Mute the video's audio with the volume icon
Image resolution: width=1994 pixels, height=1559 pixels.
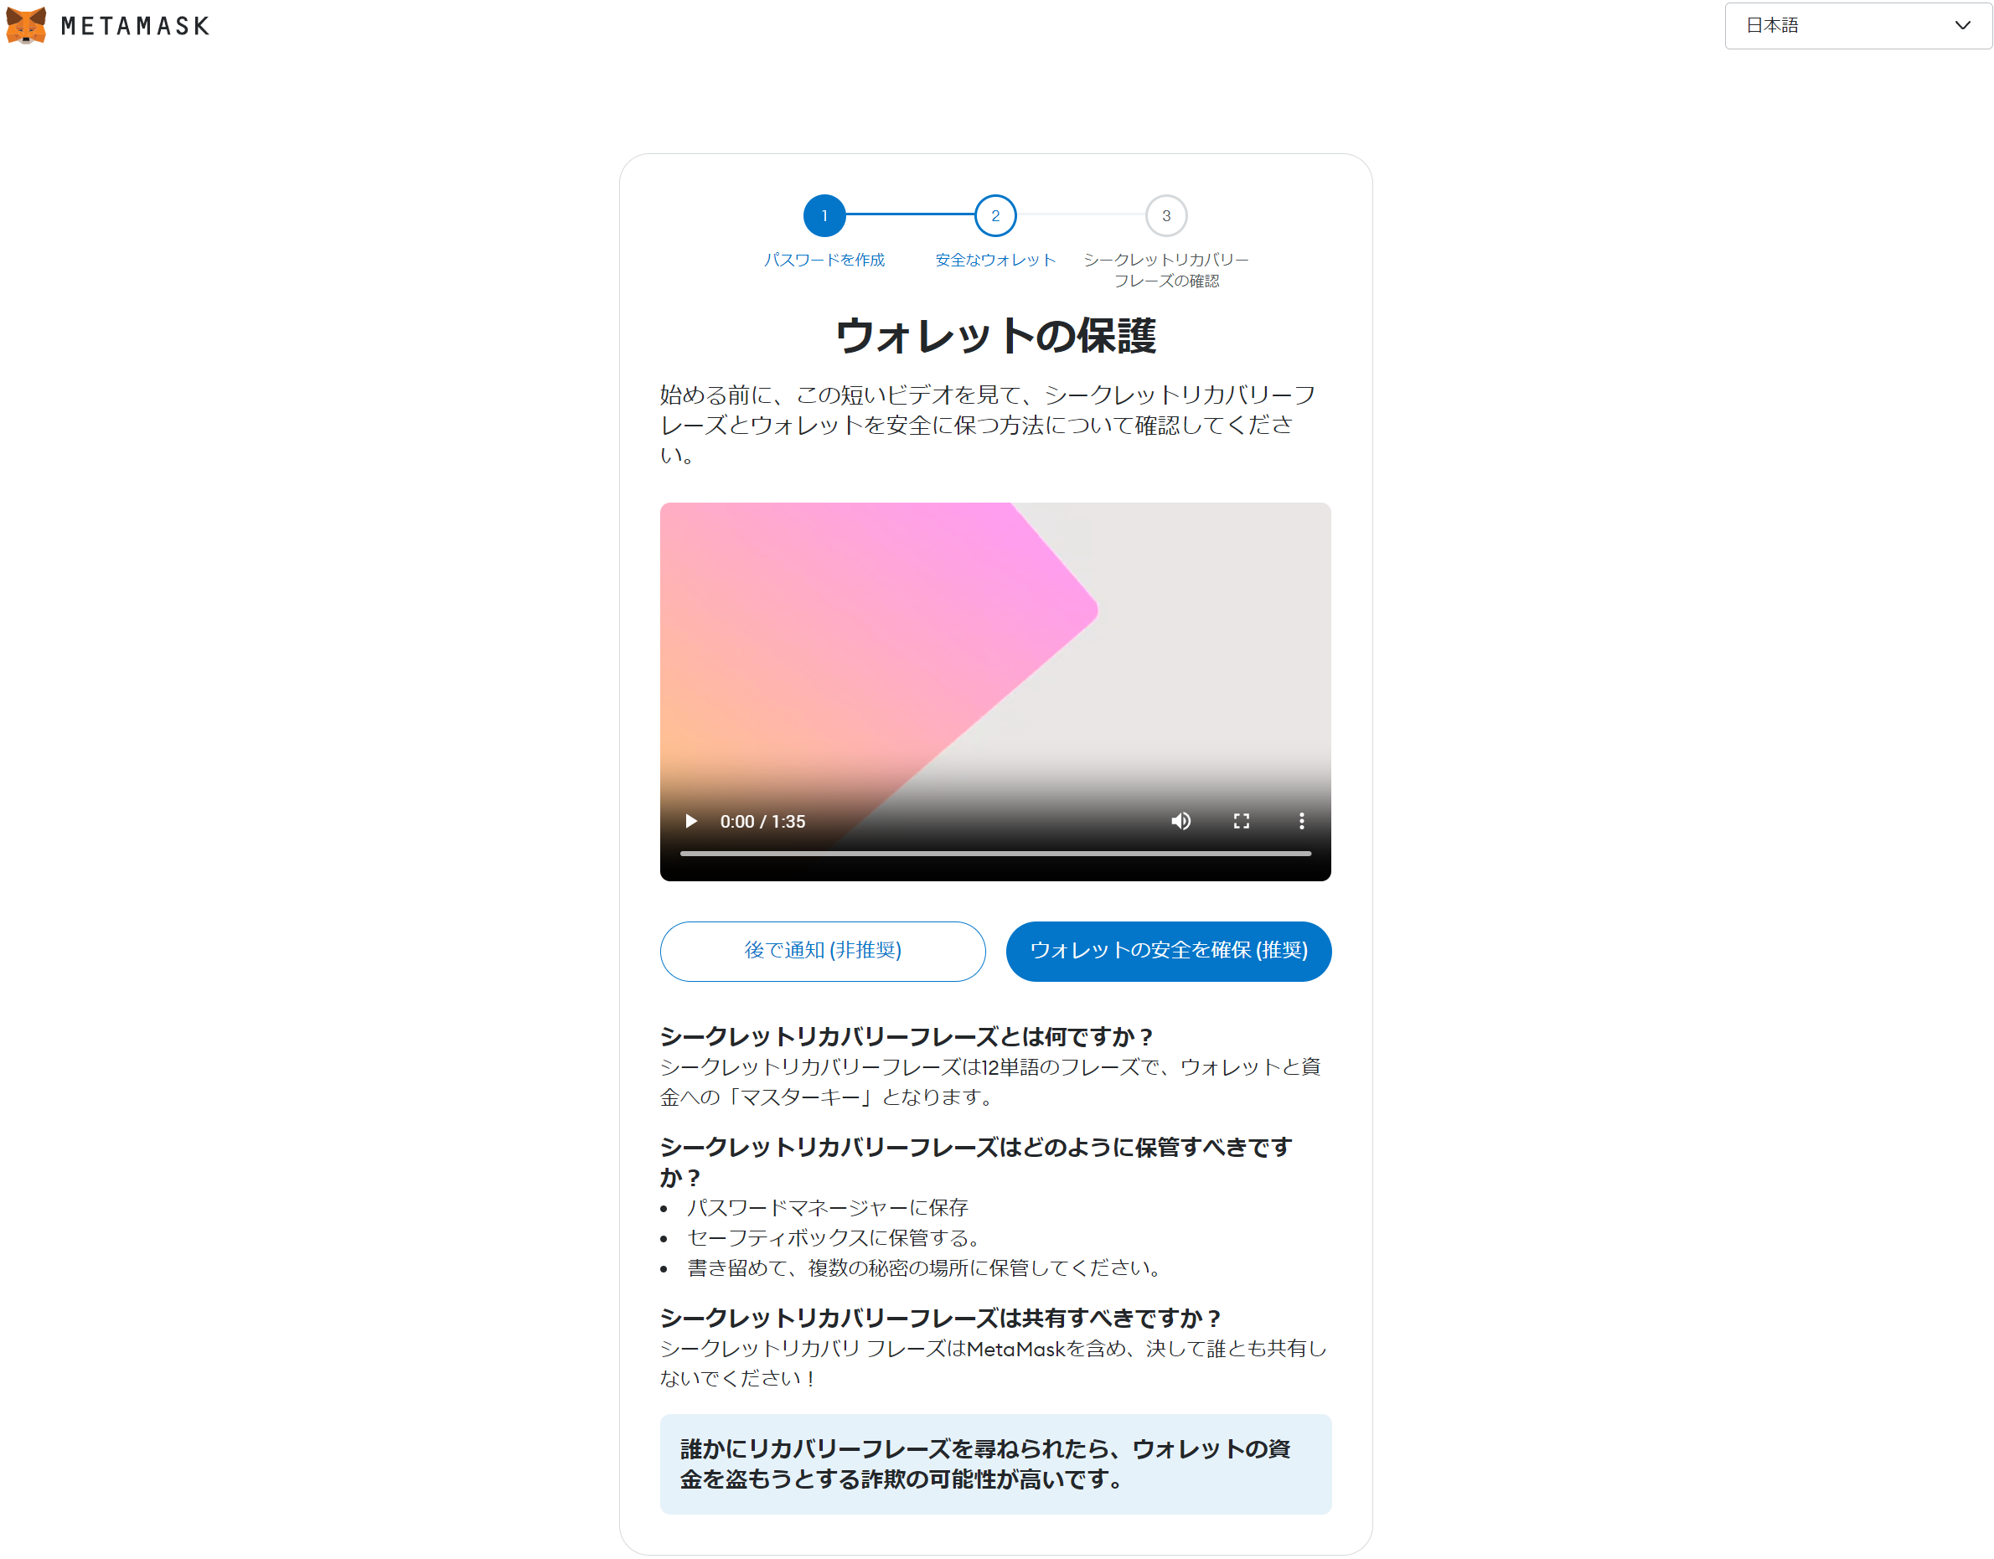(x=1180, y=821)
